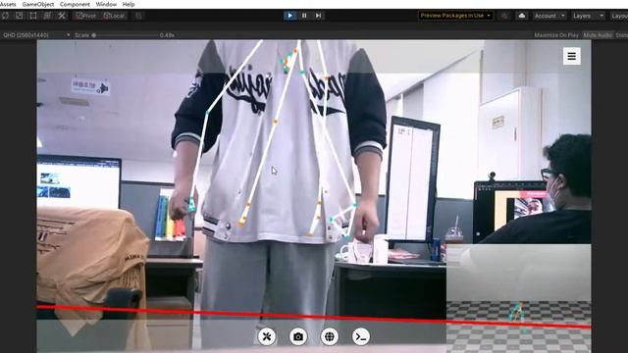Open the Account dropdown

click(x=549, y=16)
